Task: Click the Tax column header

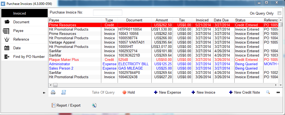Action: [x=182, y=20]
